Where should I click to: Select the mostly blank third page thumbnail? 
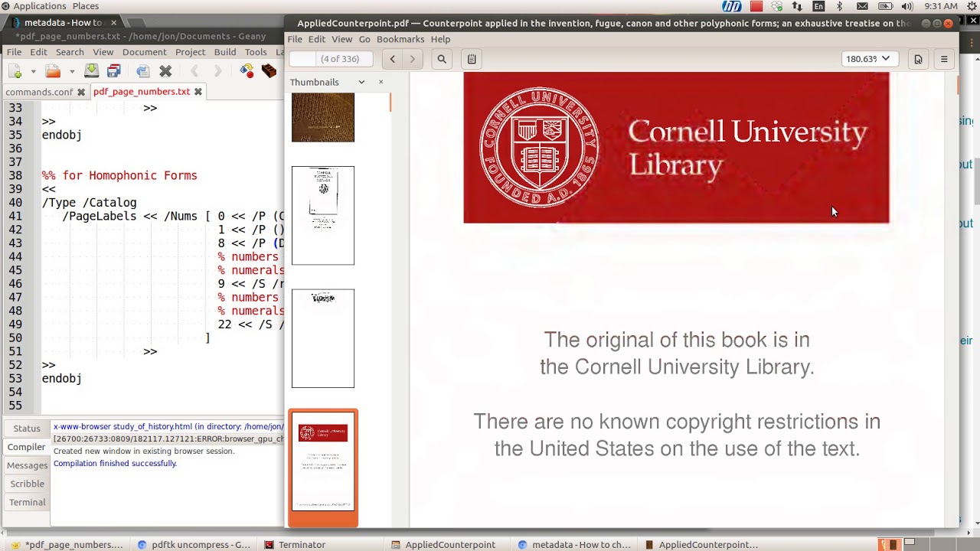[323, 338]
